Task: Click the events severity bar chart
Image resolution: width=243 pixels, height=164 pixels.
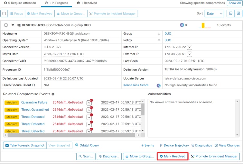Action: (x=205, y=25)
